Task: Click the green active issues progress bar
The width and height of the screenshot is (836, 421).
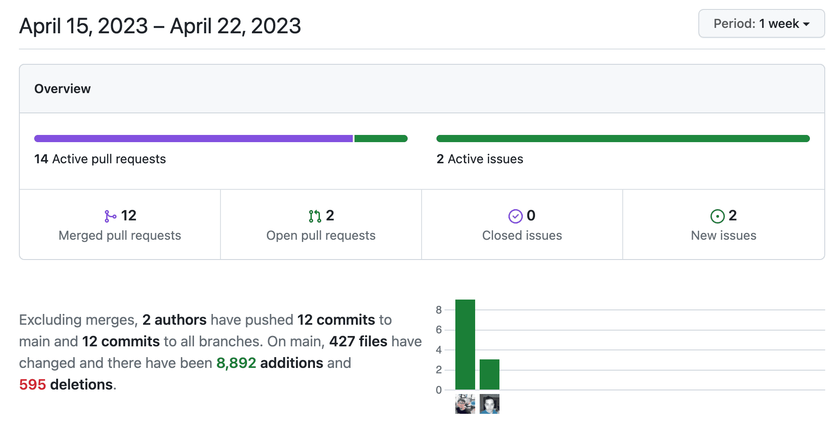Action: click(623, 139)
